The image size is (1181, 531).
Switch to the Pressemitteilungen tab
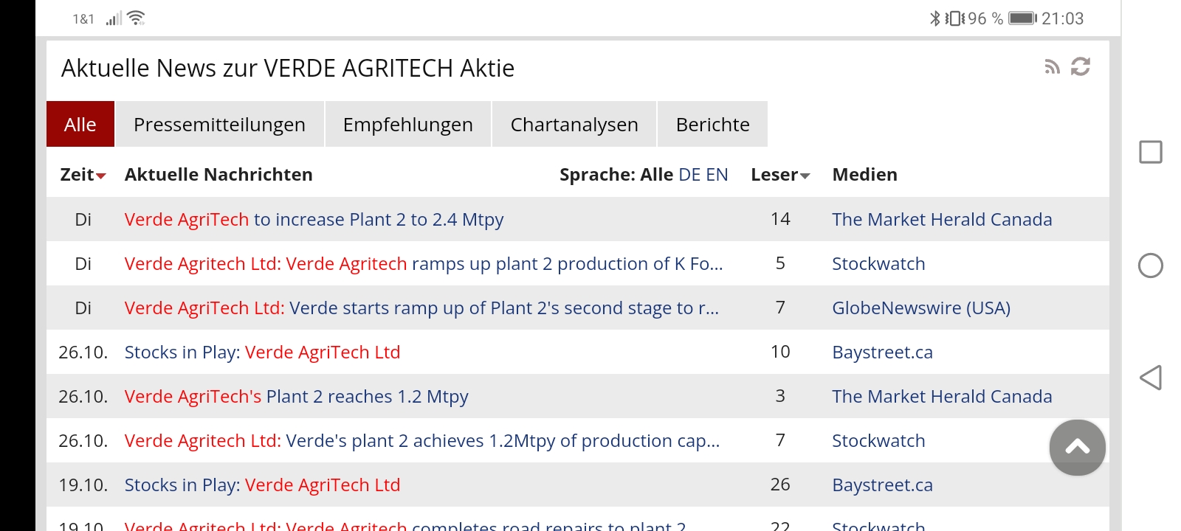[219, 125]
